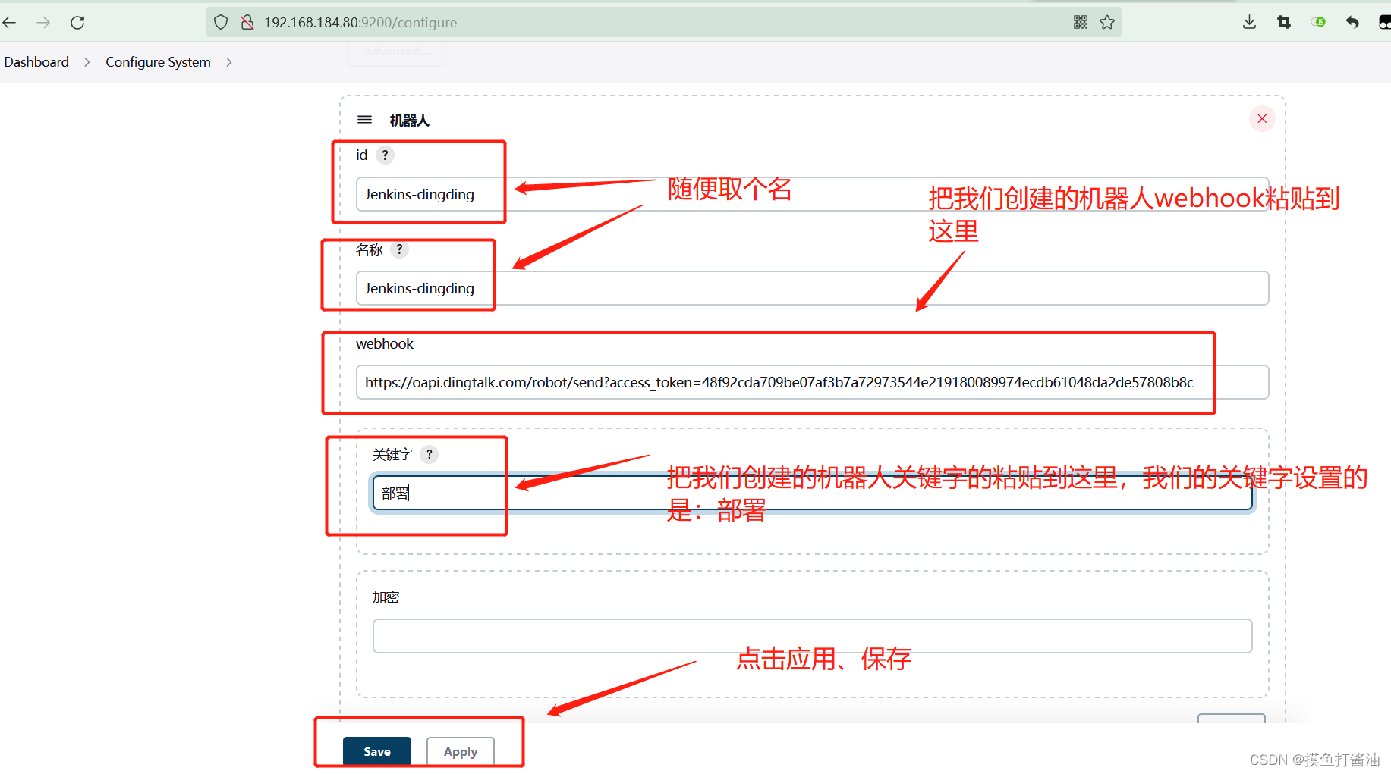This screenshot has width=1391, height=774.
Task: Open the QR code icon in address bar
Action: [1081, 22]
